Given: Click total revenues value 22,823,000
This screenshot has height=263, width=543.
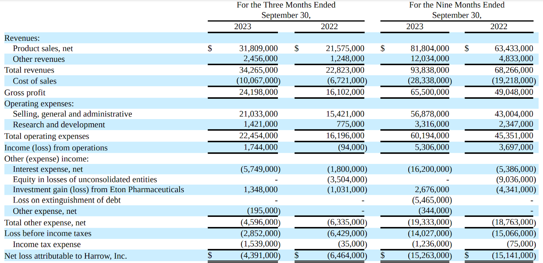Looking at the screenshot, I should point(345,70).
